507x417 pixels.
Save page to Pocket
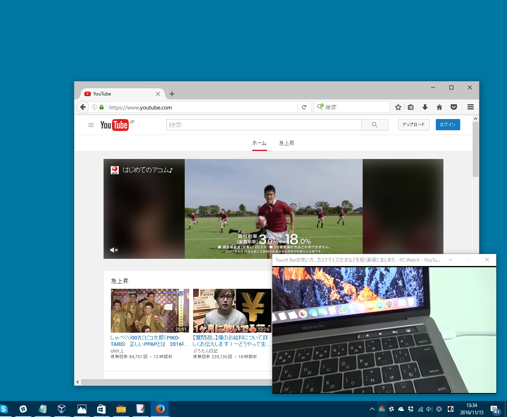[454, 107]
